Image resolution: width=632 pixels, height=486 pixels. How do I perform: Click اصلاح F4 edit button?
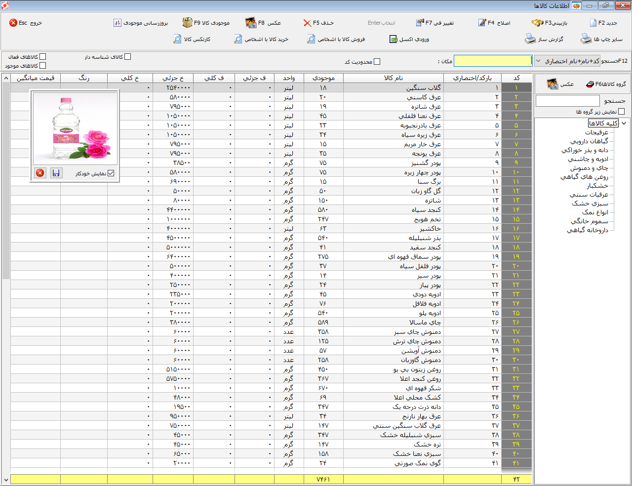click(x=494, y=23)
